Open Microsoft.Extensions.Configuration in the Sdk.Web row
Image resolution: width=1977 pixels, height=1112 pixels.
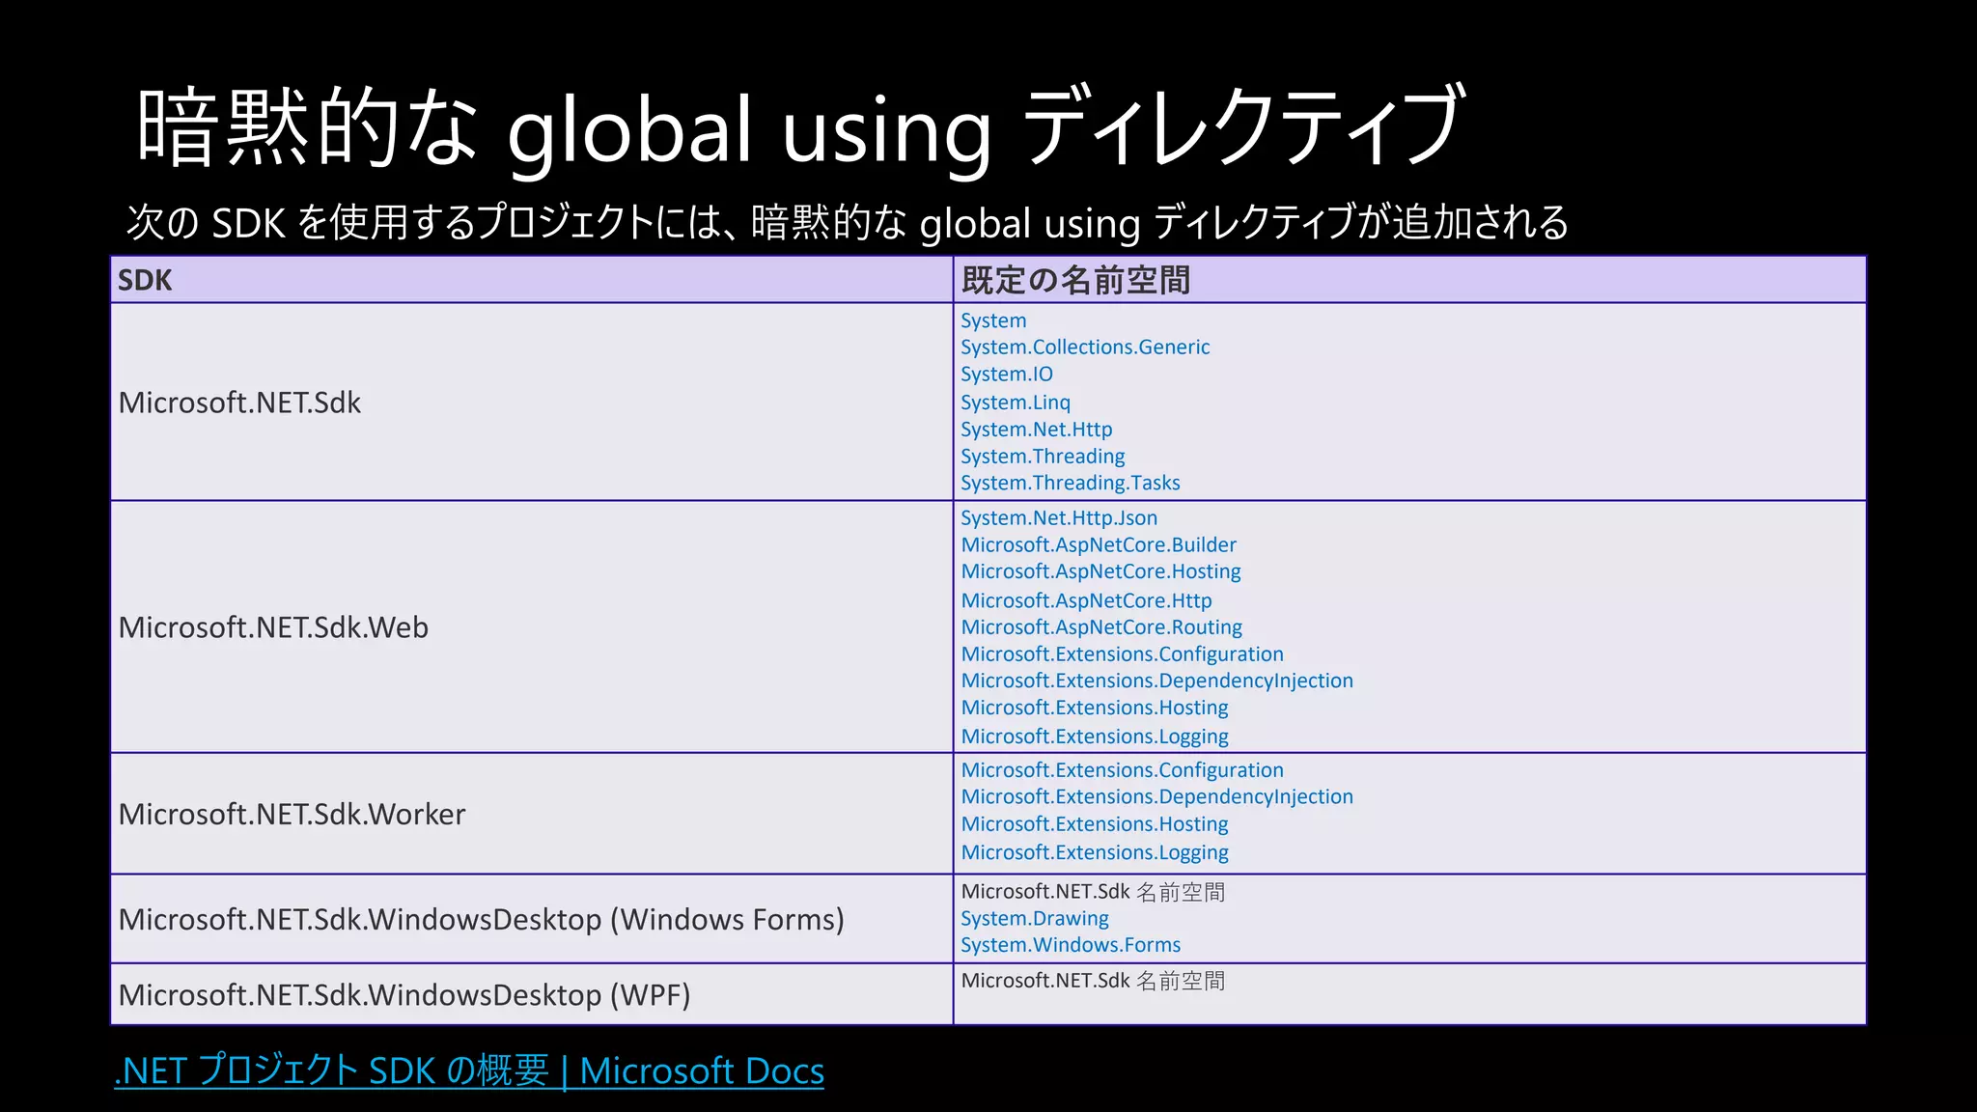(1123, 654)
